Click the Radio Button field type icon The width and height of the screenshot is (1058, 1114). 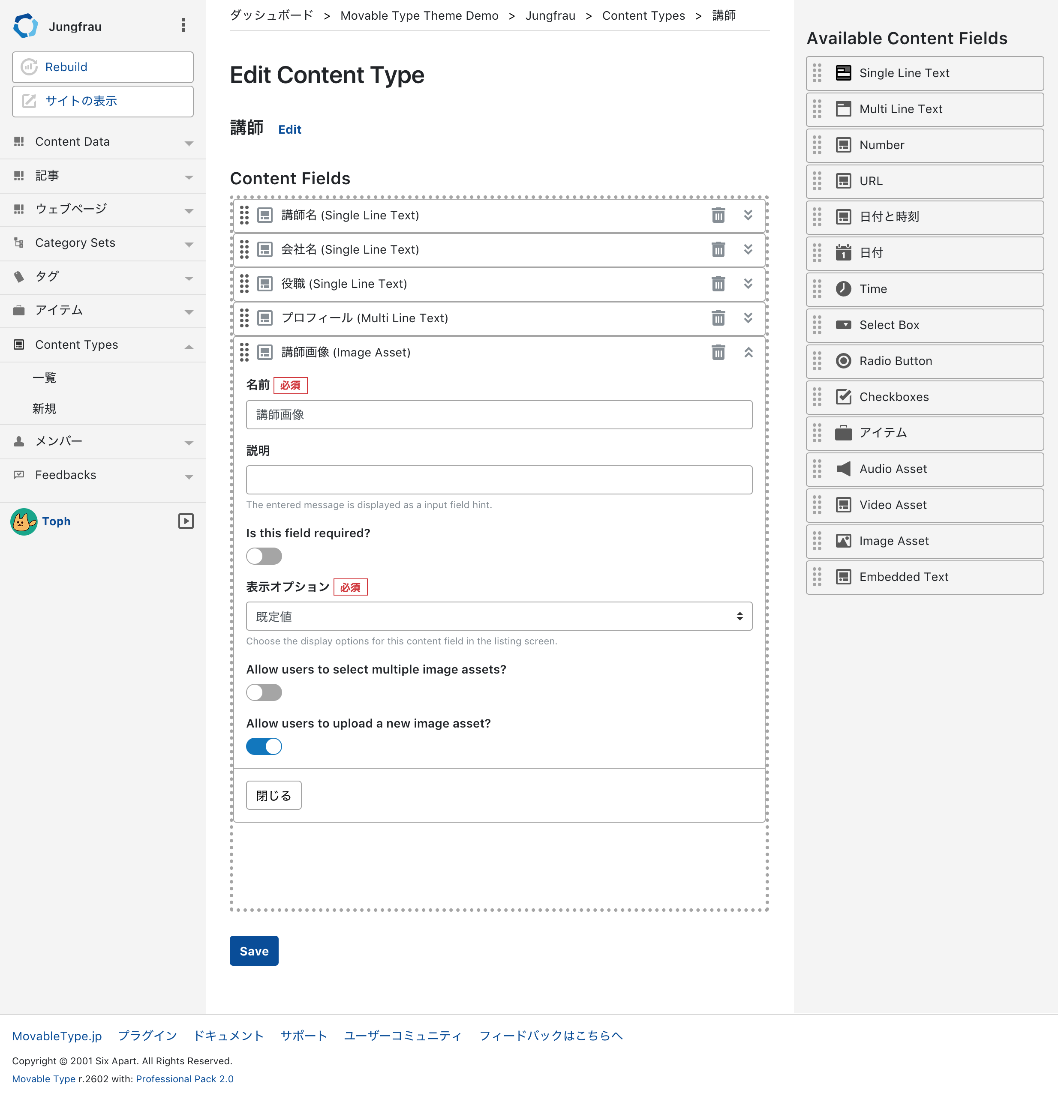(843, 361)
